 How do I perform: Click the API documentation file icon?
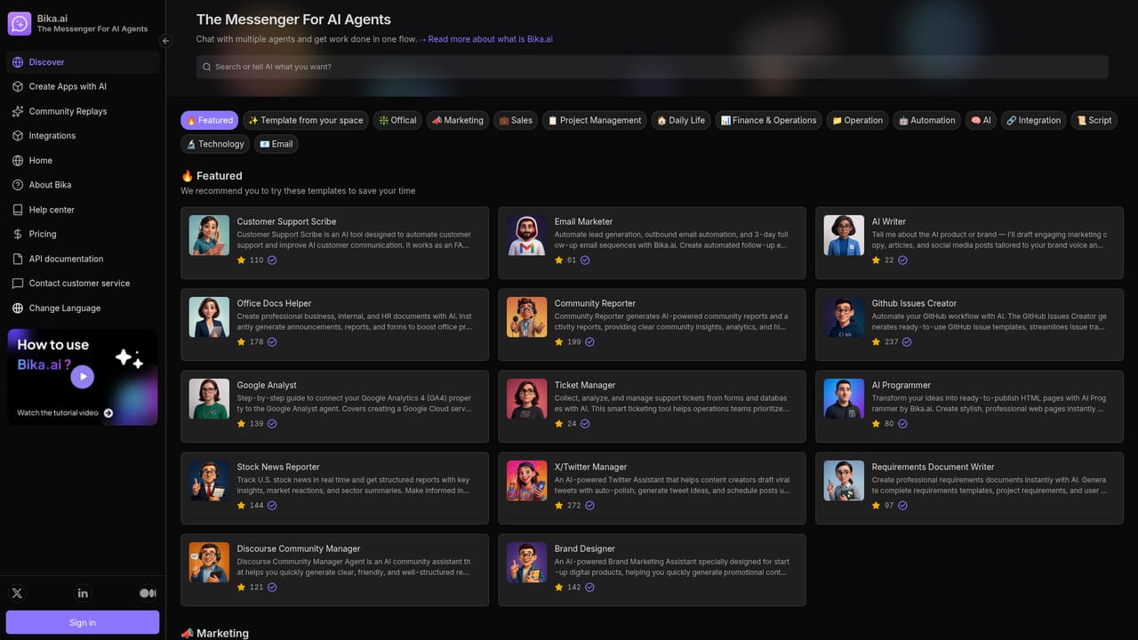18,259
